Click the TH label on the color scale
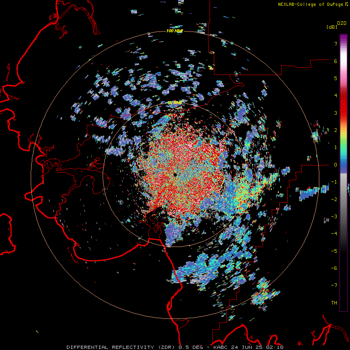 334,303
